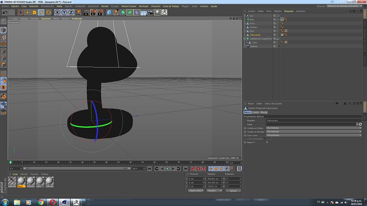Open the blue deformer icon

point(137,13)
